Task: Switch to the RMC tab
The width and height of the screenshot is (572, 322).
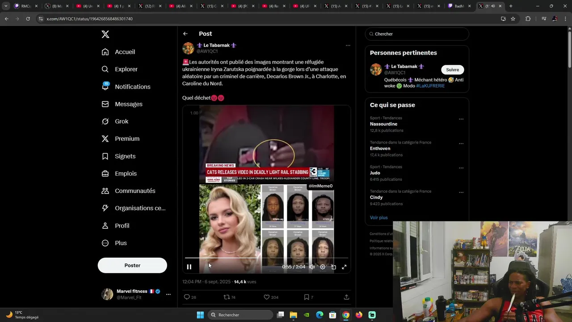Action: (26, 6)
